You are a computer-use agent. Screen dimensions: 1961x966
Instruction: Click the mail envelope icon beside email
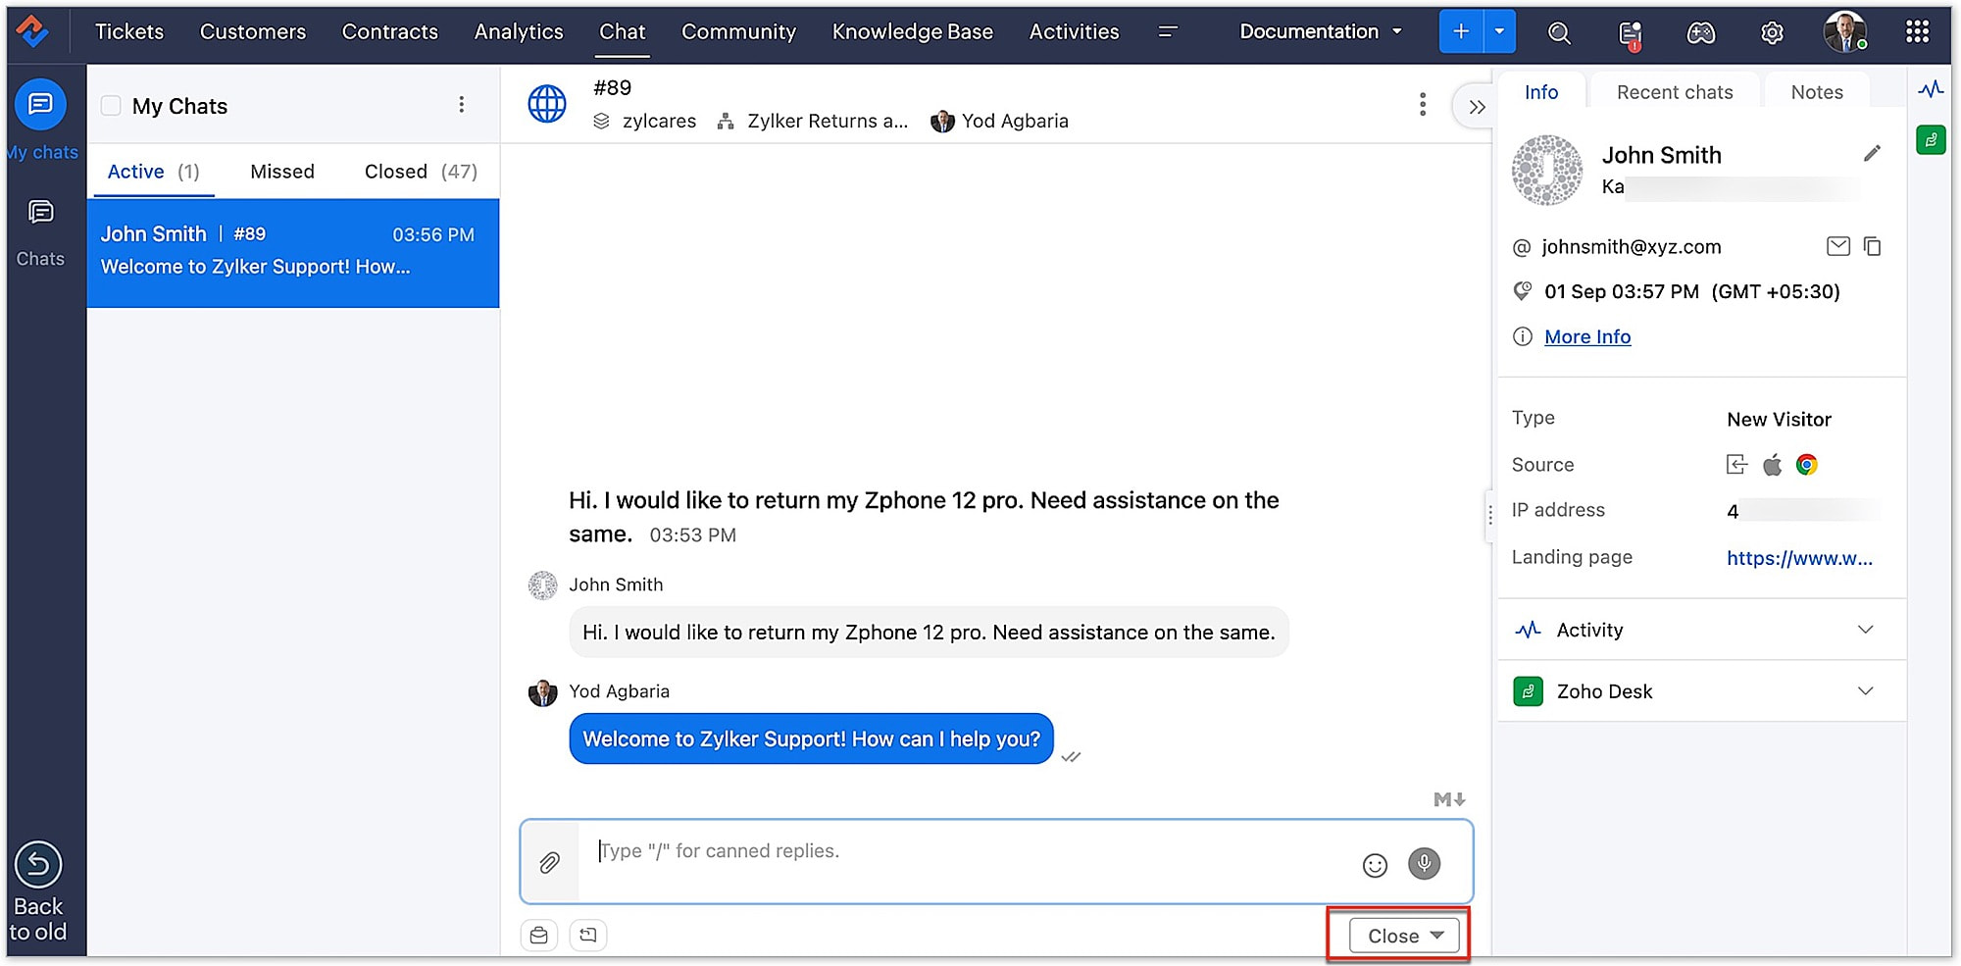1837,246
